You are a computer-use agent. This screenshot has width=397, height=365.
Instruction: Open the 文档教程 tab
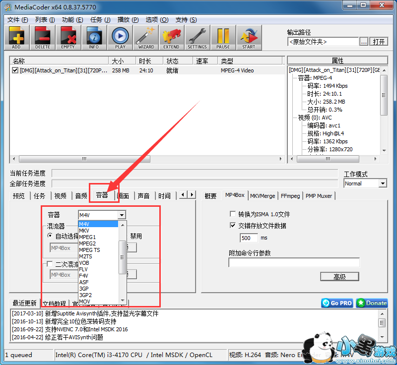pos(54,304)
